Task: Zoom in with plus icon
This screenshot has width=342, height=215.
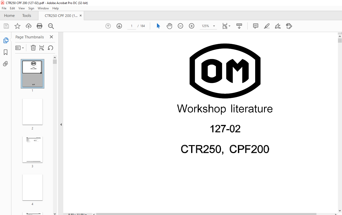Action: (x=192, y=26)
